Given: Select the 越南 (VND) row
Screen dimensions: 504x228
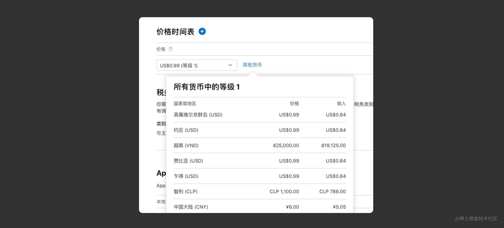Looking at the screenshot, I should coord(260,146).
